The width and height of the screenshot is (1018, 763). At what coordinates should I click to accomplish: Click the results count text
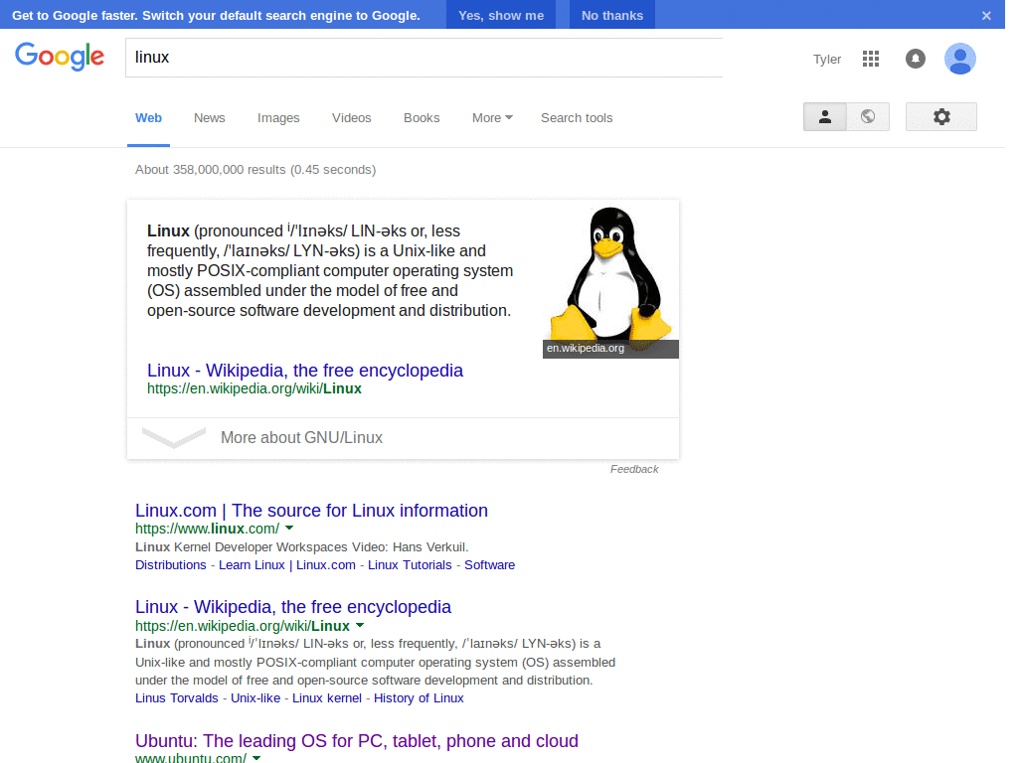click(255, 169)
